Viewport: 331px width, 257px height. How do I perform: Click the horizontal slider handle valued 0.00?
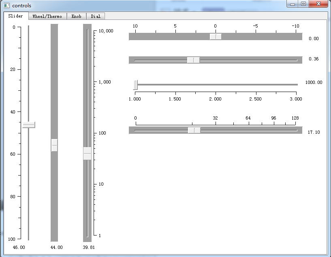point(216,36)
